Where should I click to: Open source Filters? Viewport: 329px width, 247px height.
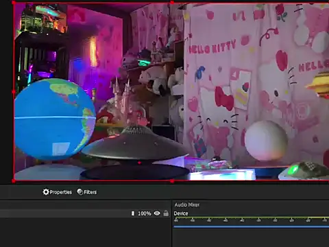click(x=87, y=192)
